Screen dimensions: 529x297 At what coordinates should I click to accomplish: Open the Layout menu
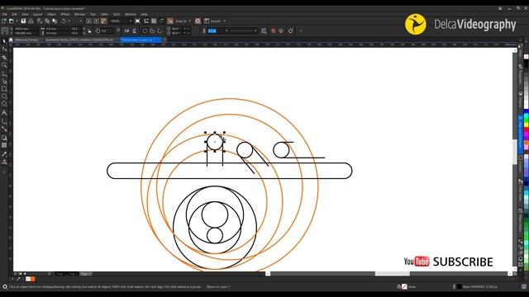coord(37,15)
